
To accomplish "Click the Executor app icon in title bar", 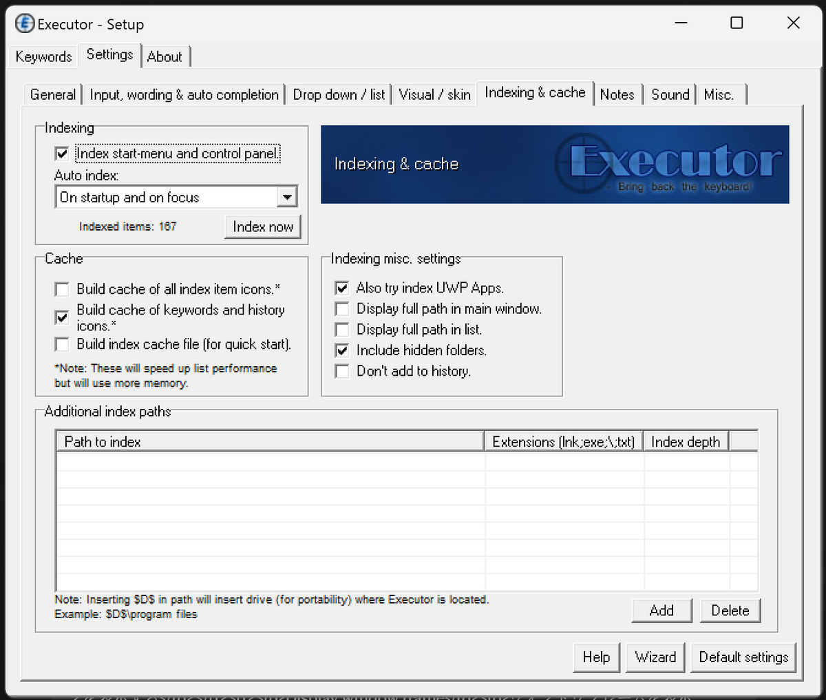I will [x=25, y=23].
